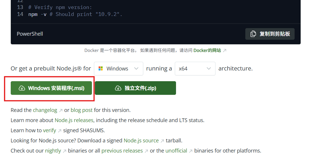Click the Windows logo in the OS dropdown
The image size is (312, 165).
pos(101,69)
